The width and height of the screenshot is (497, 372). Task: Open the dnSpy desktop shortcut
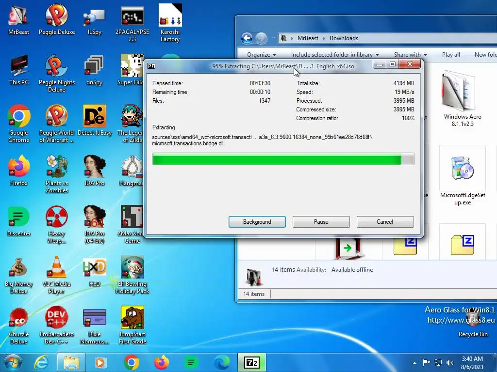pyautogui.click(x=95, y=70)
